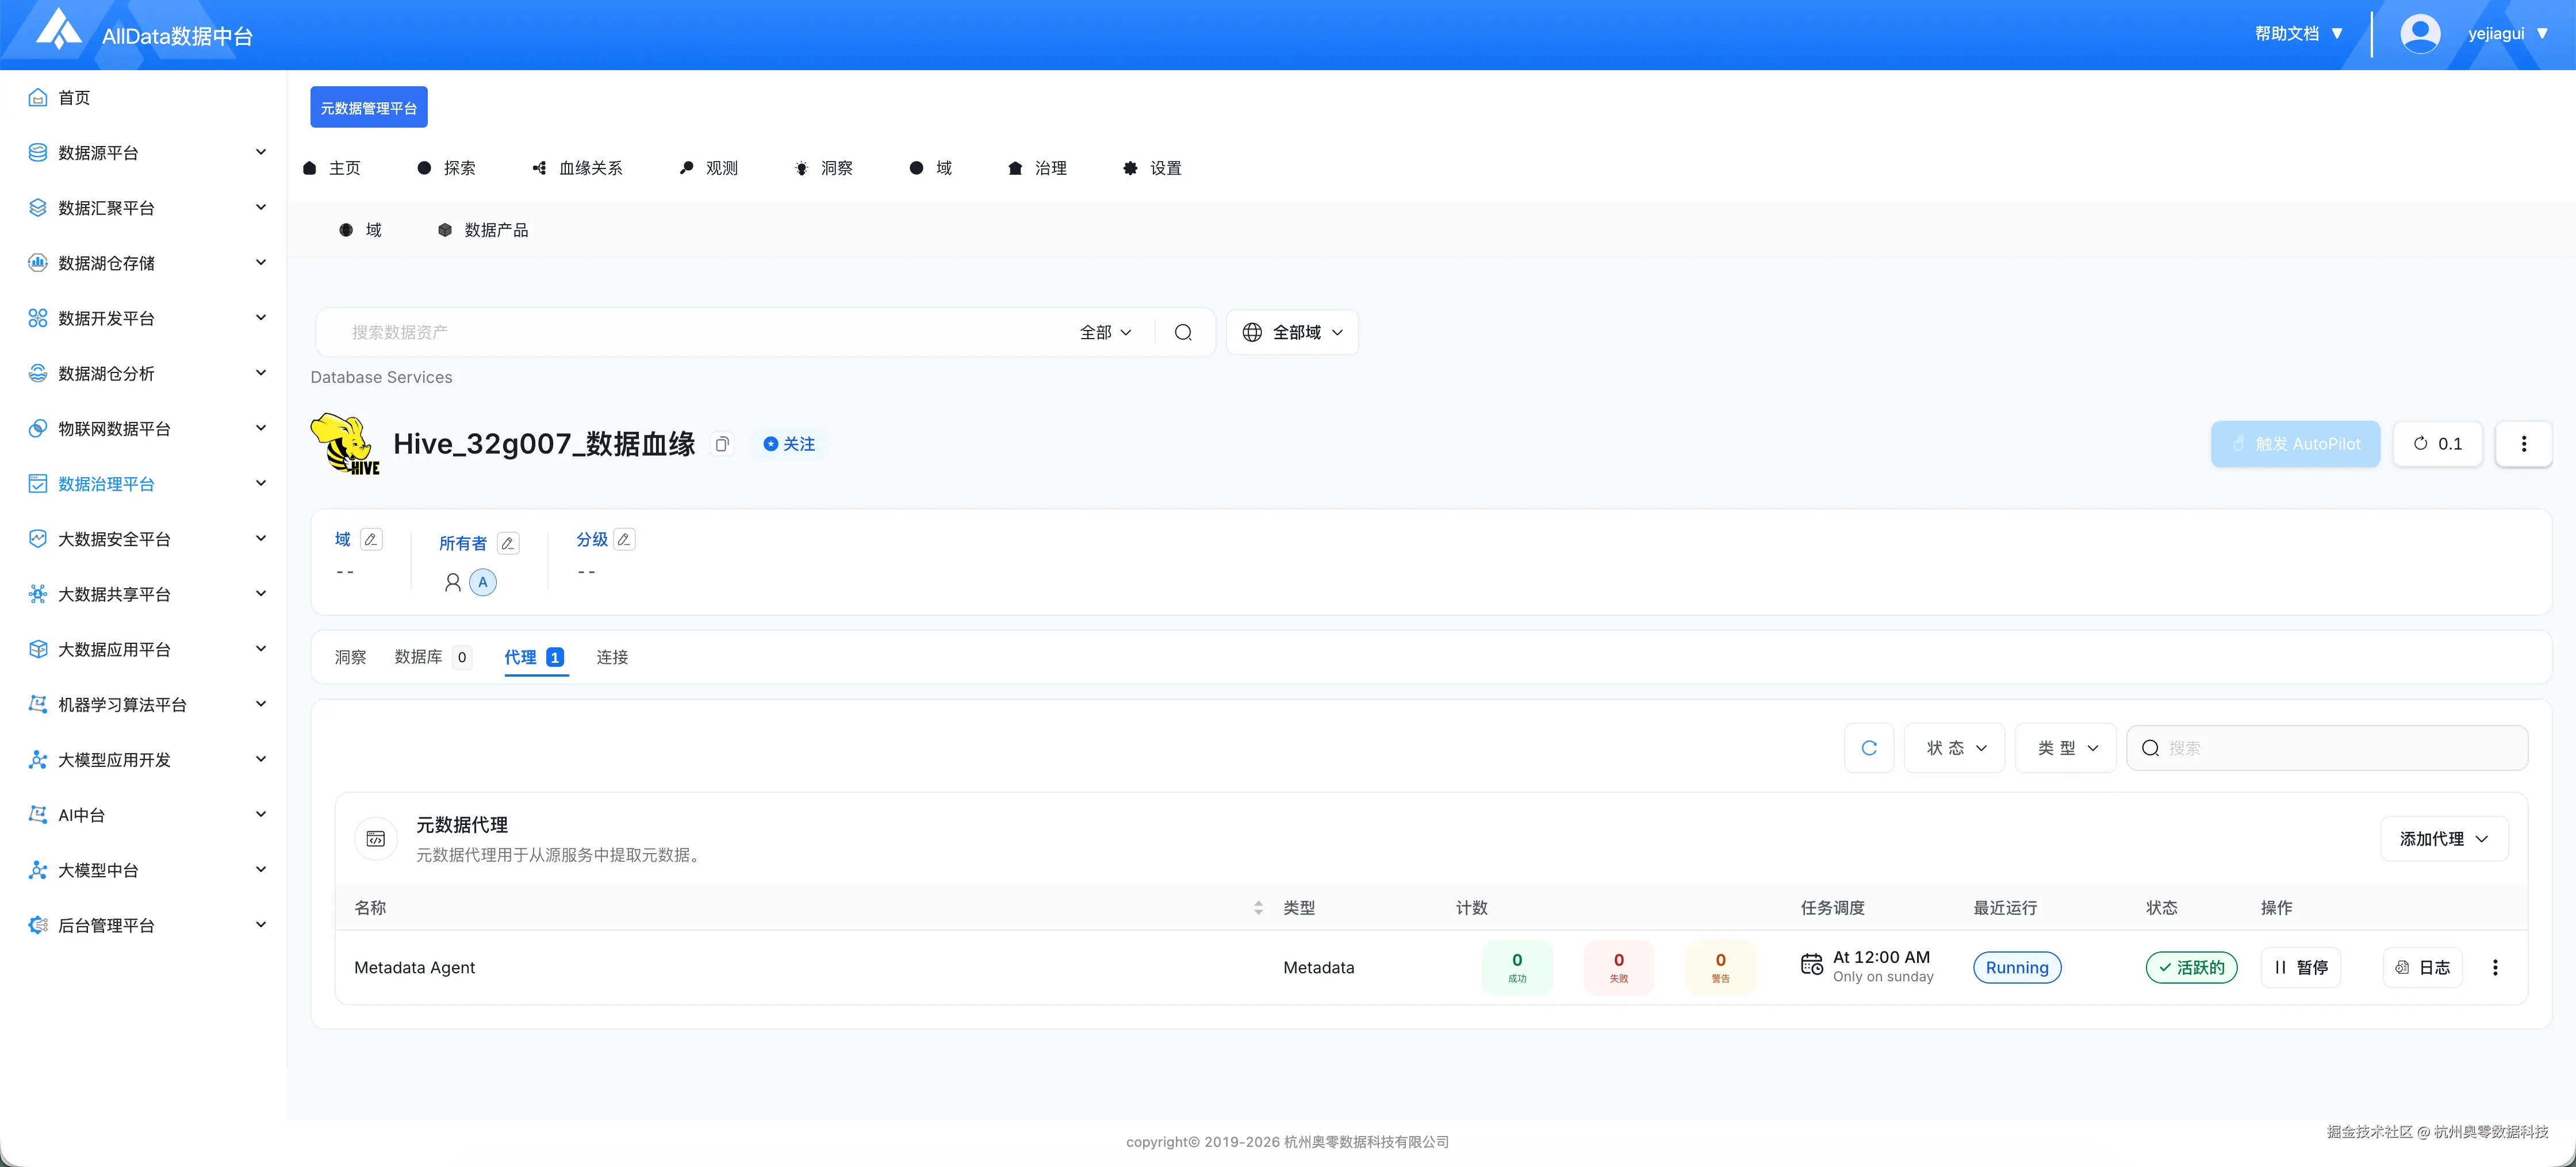This screenshot has width=2576, height=1167.
Task: Click the 大数据应用平台 sidebar icon
Action: (38, 649)
